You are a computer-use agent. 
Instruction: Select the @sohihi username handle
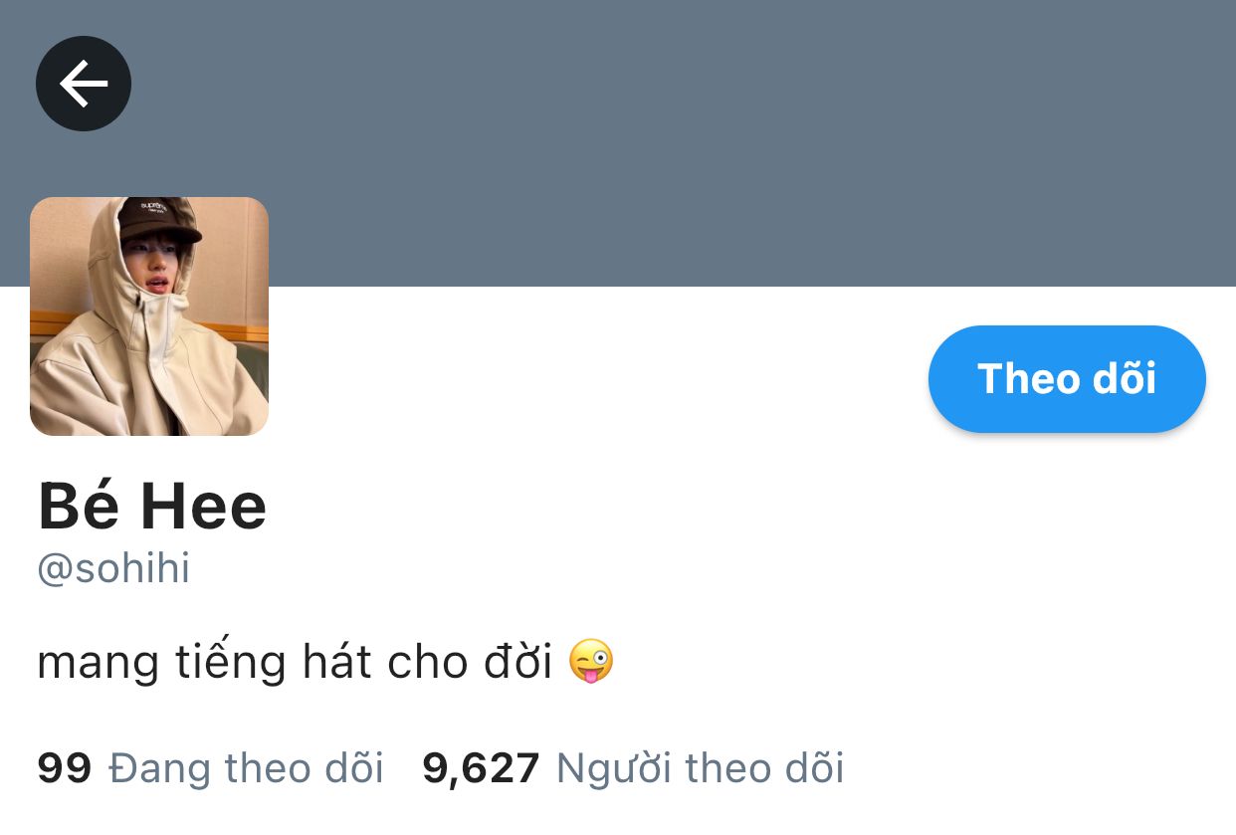(113, 569)
